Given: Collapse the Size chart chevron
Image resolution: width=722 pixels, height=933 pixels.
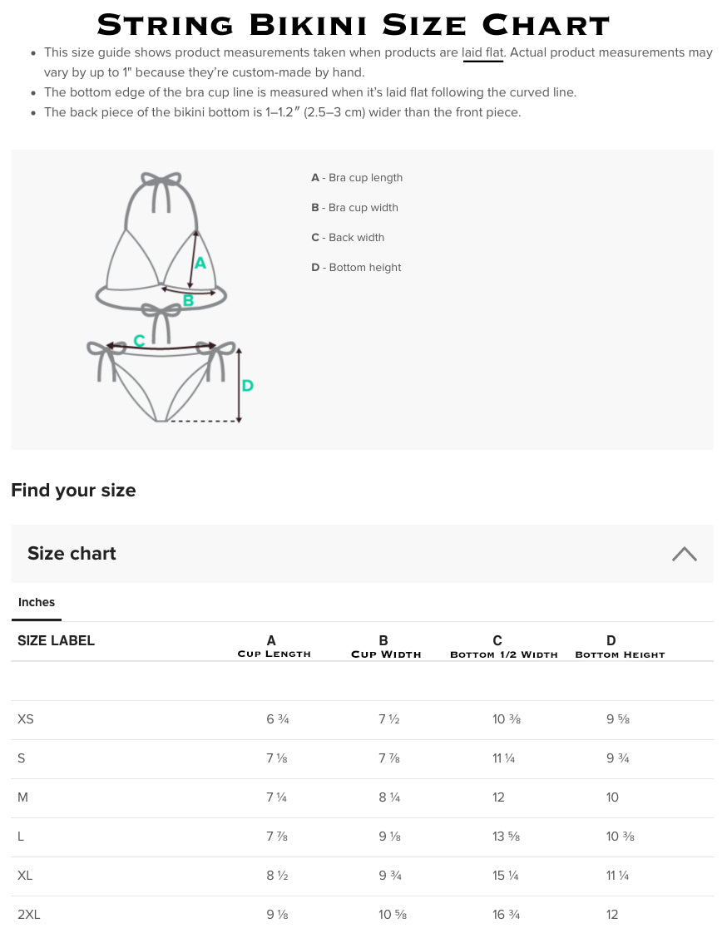Looking at the screenshot, I should point(684,553).
